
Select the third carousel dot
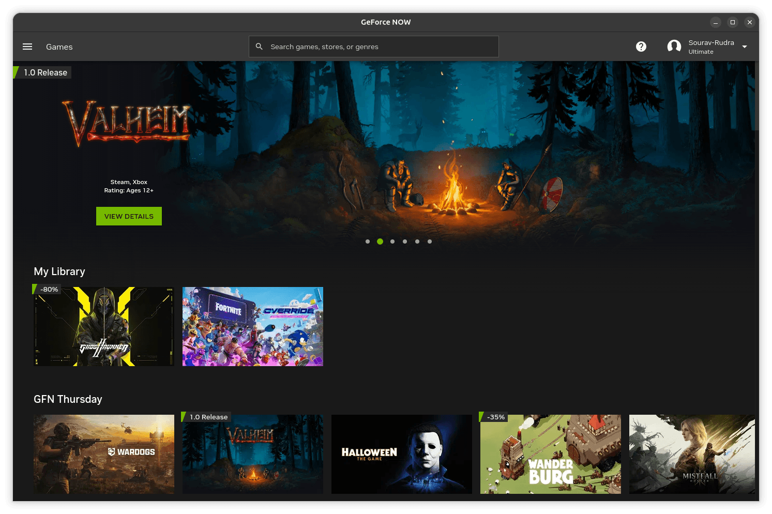click(392, 241)
